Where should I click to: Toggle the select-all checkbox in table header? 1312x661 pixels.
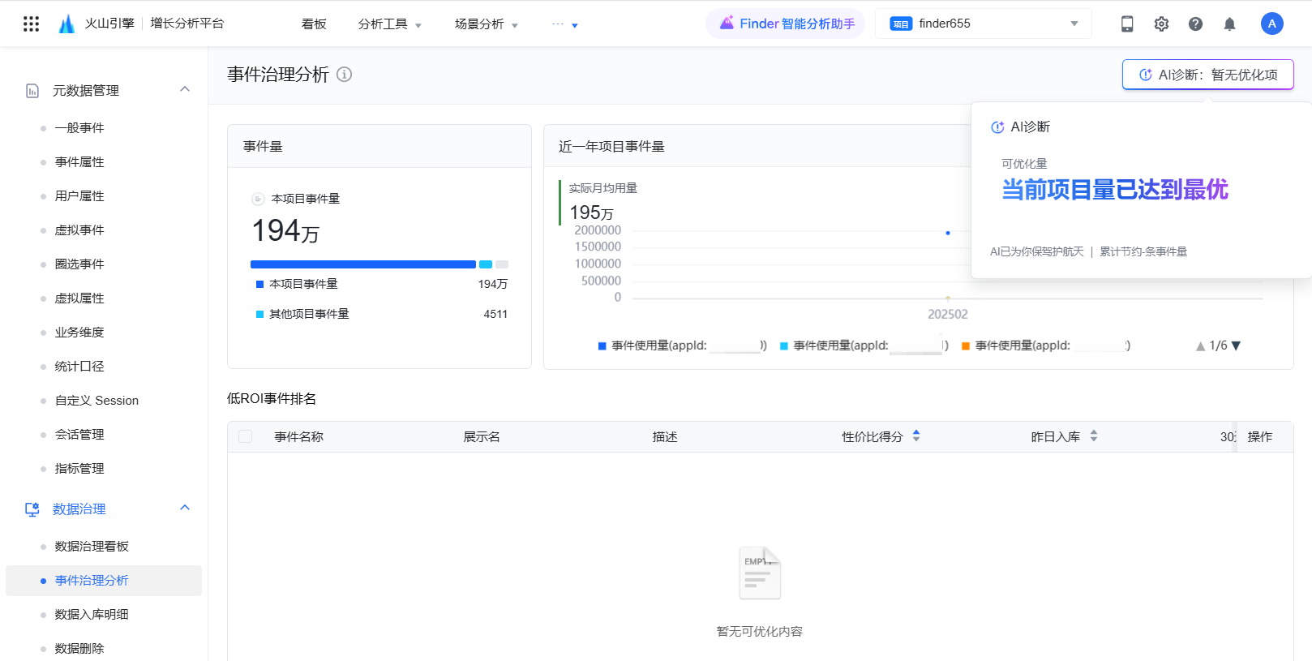pos(246,436)
